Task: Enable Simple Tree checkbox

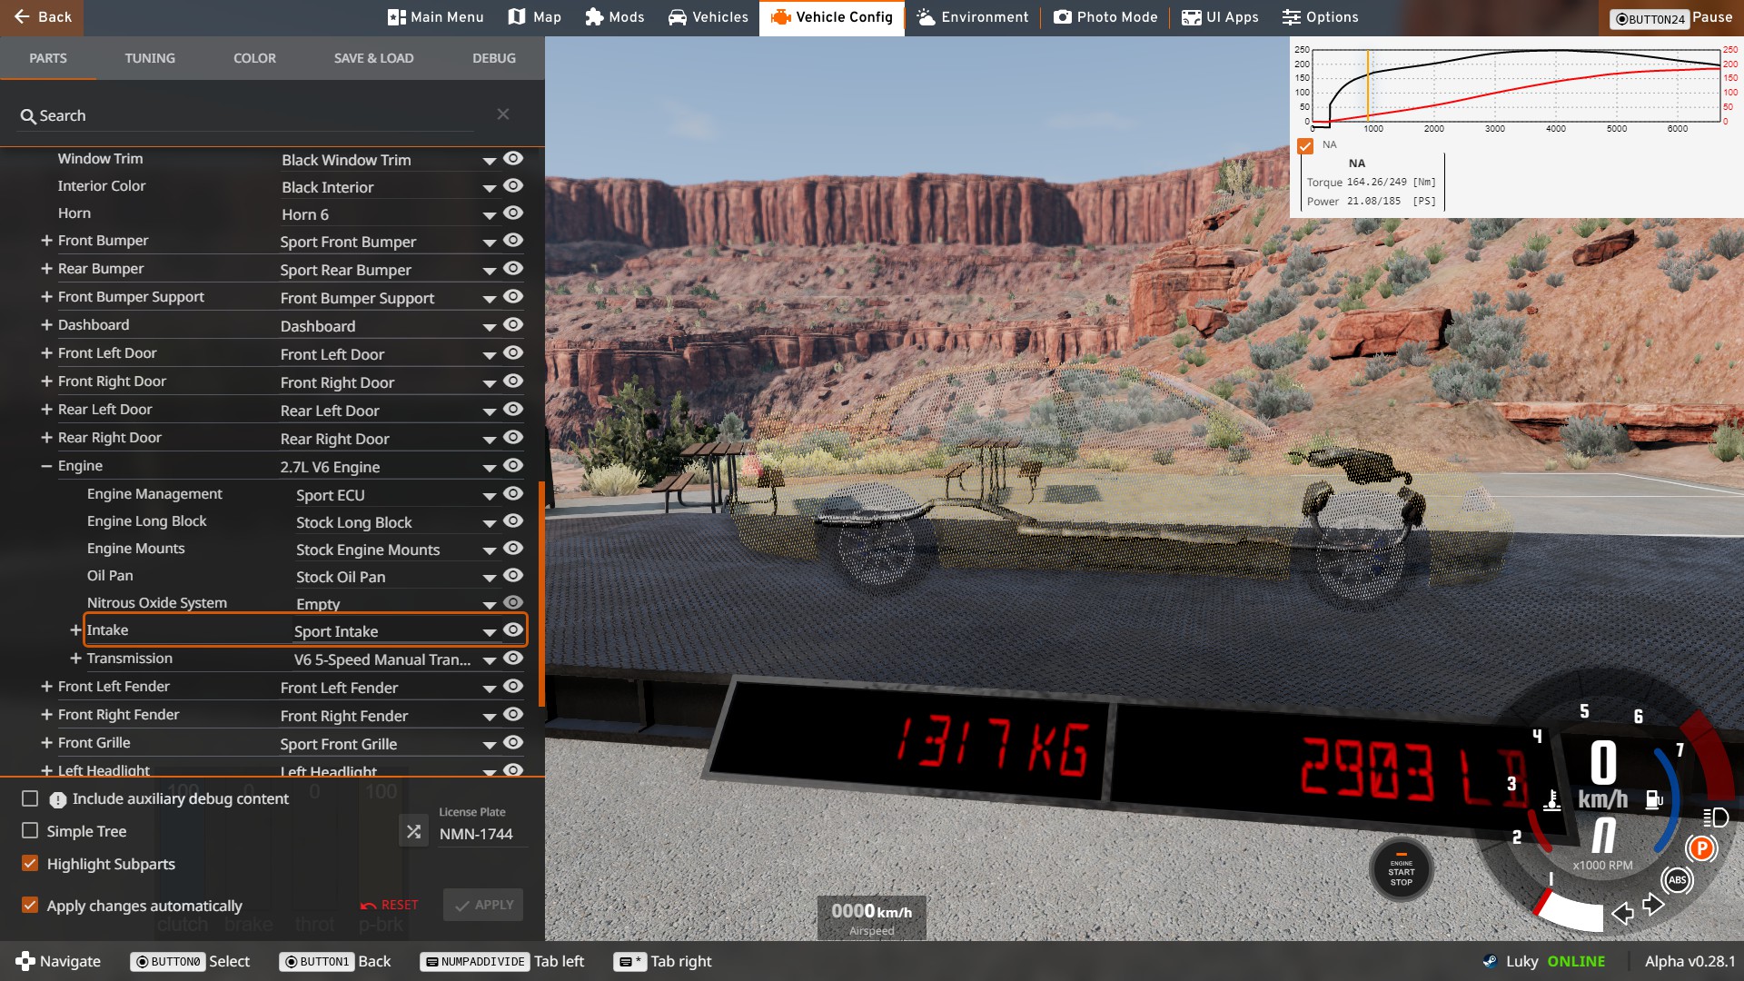Action: tap(30, 831)
